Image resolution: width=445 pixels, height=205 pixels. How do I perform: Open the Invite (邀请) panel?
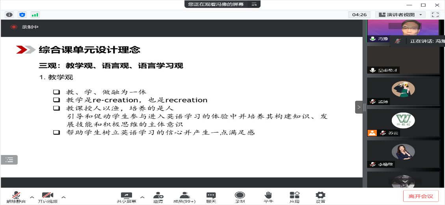158,197
